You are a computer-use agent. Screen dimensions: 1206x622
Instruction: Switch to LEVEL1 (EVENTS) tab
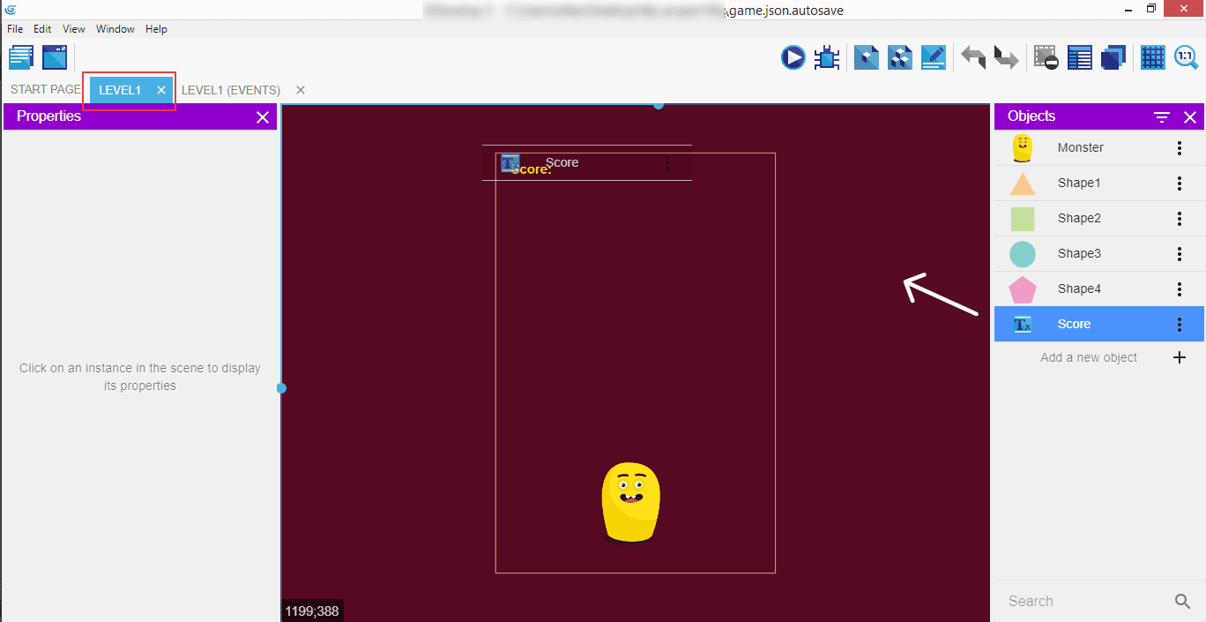click(x=231, y=90)
